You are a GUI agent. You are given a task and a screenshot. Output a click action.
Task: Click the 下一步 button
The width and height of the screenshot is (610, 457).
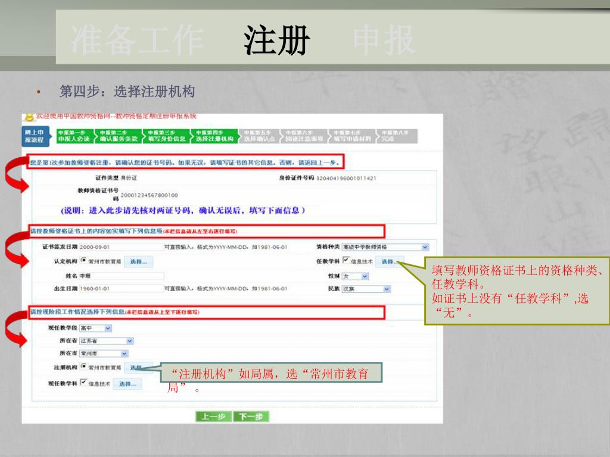pyautogui.click(x=251, y=417)
